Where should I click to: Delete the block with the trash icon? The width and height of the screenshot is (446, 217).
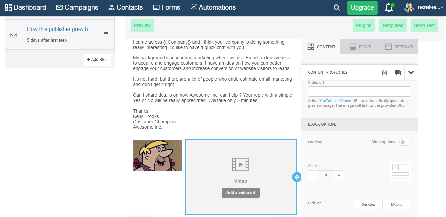(384, 72)
